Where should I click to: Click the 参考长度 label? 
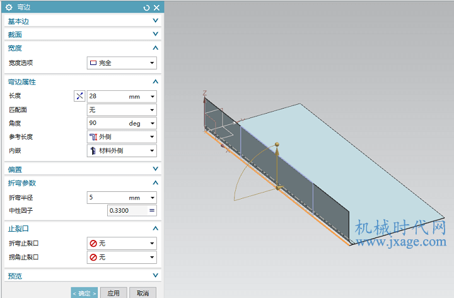(21, 137)
